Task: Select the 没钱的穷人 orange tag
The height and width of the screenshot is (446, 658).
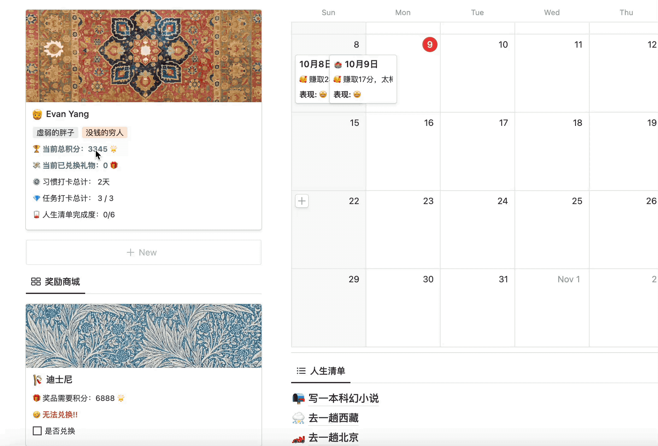Action: [x=104, y=132]
